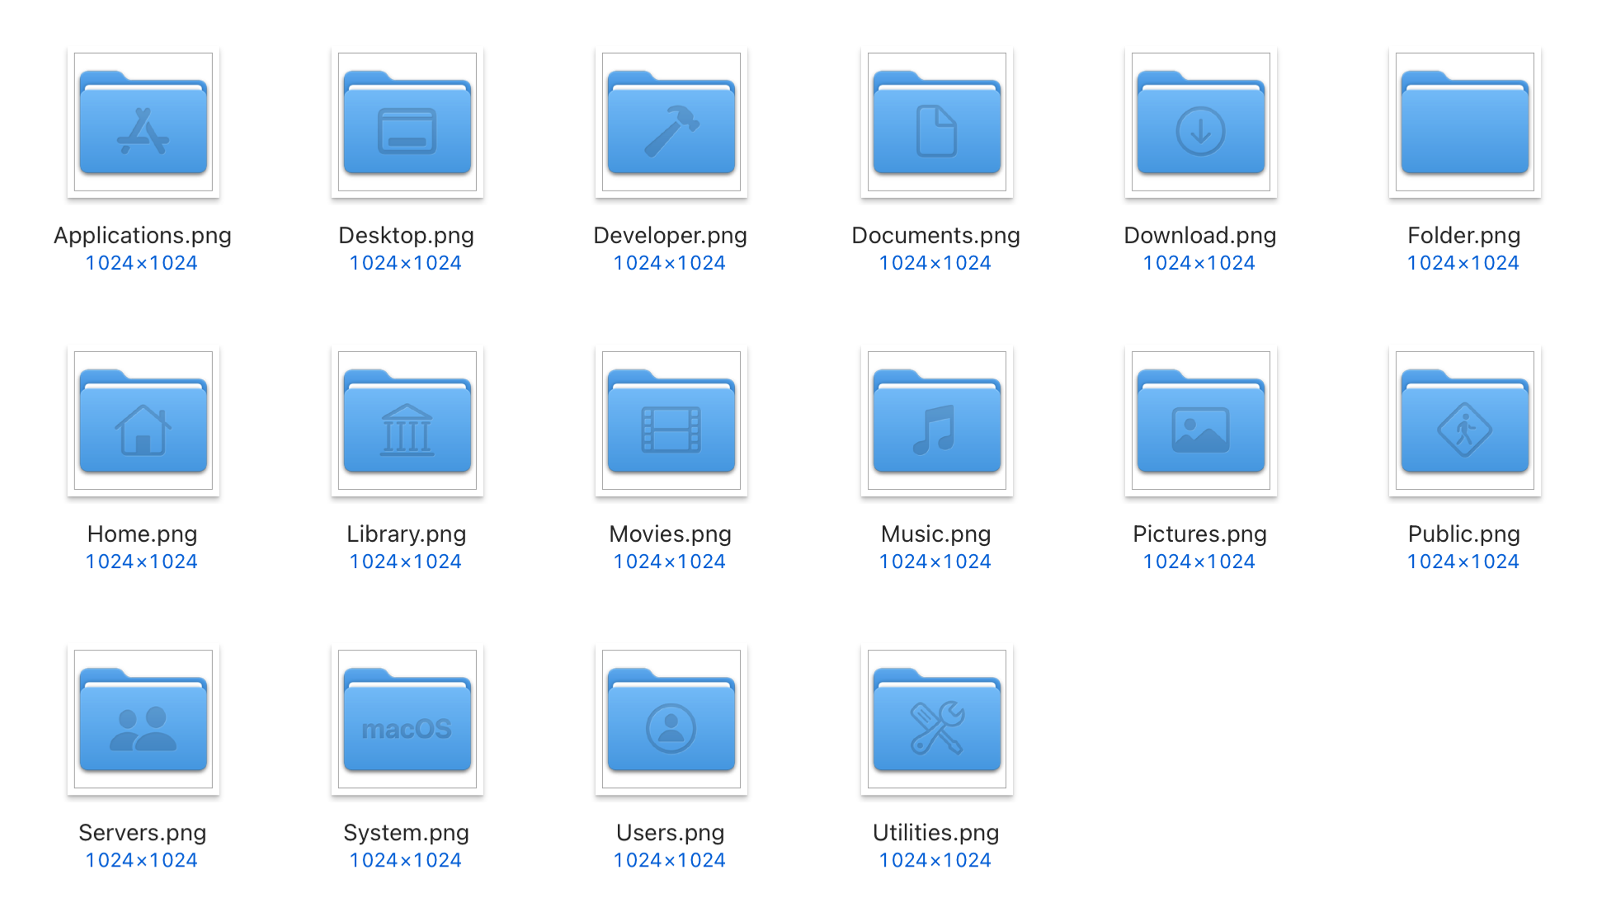Click the plain blank Folder icon
The image size is (1611, 907).
(1465, 123)
